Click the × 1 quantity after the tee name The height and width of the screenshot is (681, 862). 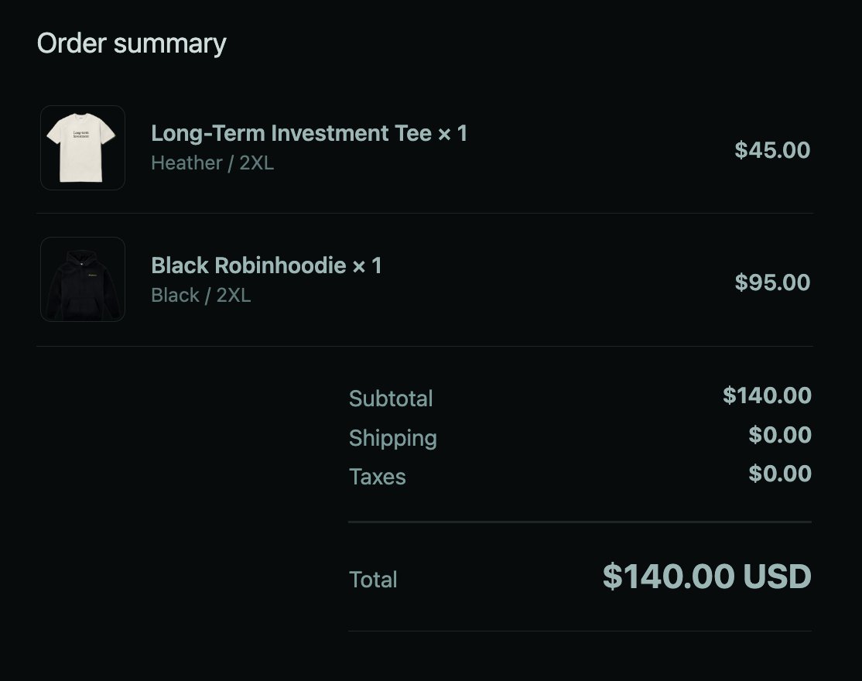(453, 133)
